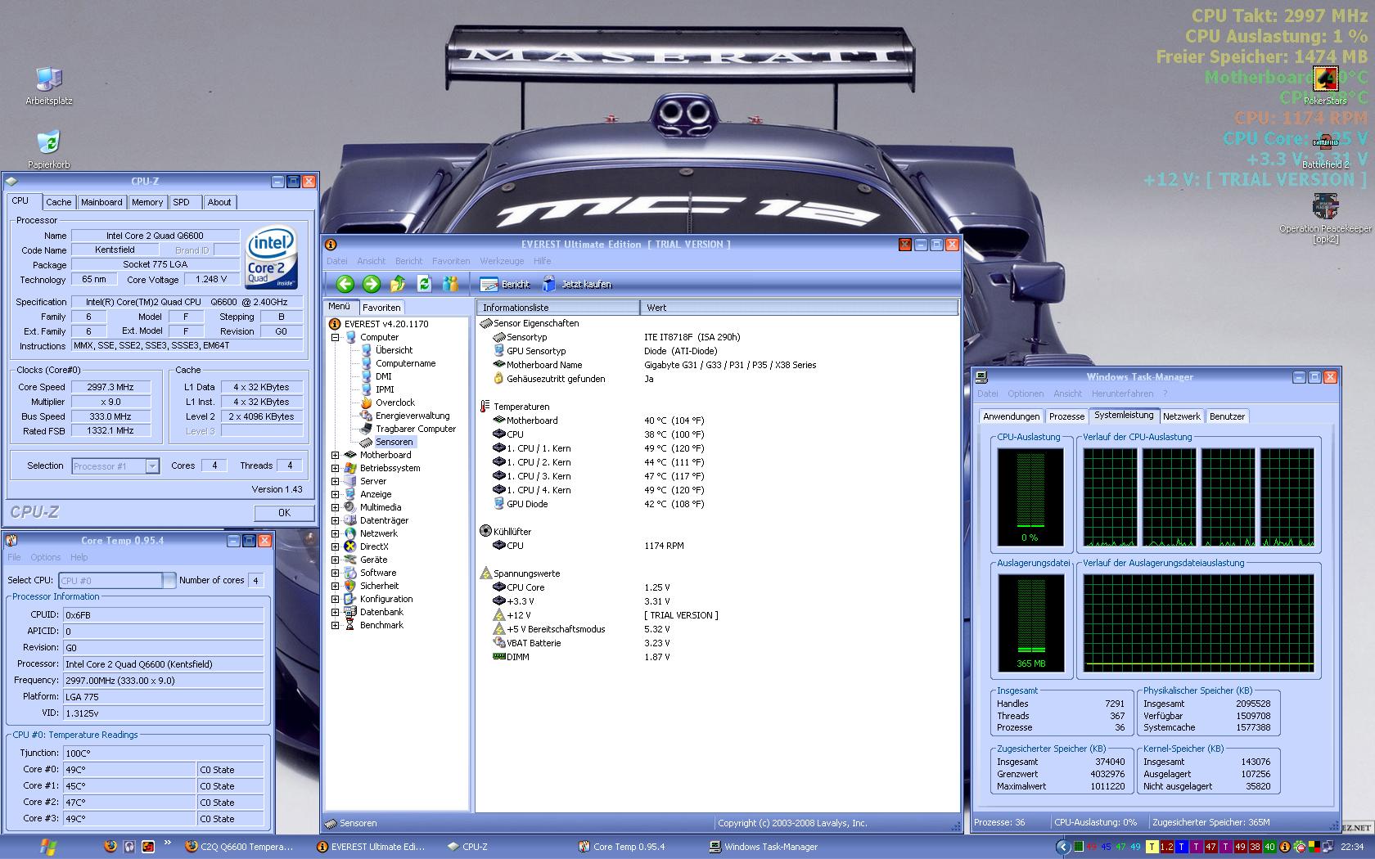Click the Number of cores field in Core Temp
The height and width of the screenshot is (859, 1375).
pyautogui.click(x=256, y=580)
